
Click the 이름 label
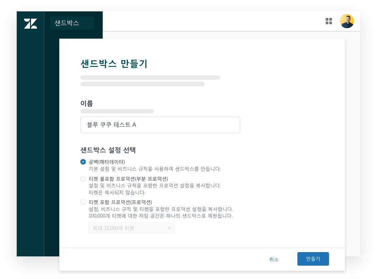click(x=87, y=104)
